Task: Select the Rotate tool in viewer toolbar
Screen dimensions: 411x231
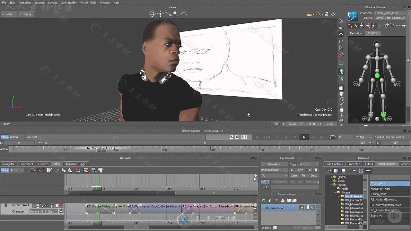Action: pyautogui.click(x=341, y=41)
